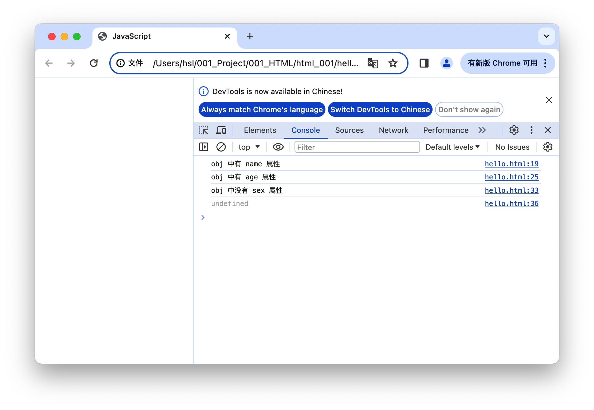Switch to the Network tab

394,130
